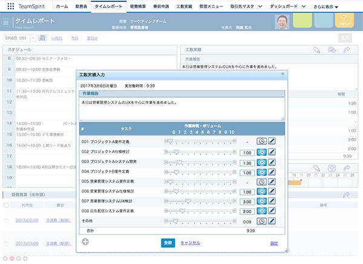Viewport: 363px width, 264px height.
Task: Add a task with the plus icon
Action: tap(85, 242)
